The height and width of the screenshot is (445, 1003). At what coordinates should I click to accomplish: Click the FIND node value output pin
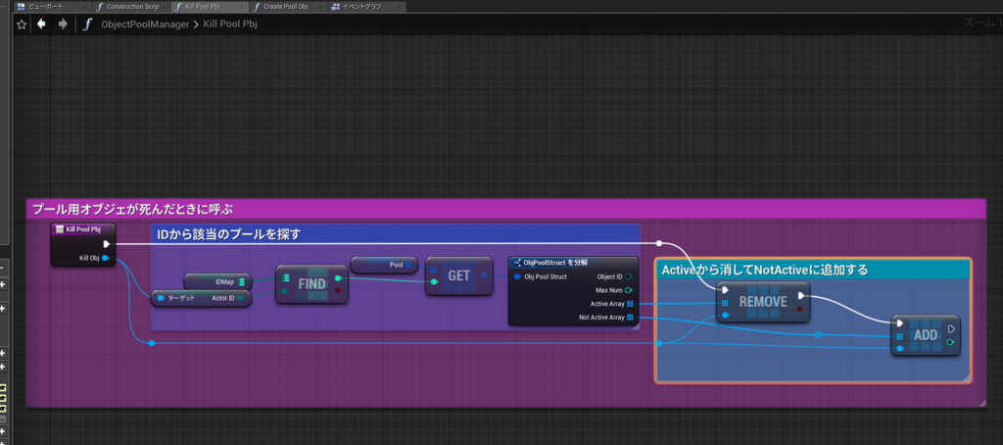(338, 278)
